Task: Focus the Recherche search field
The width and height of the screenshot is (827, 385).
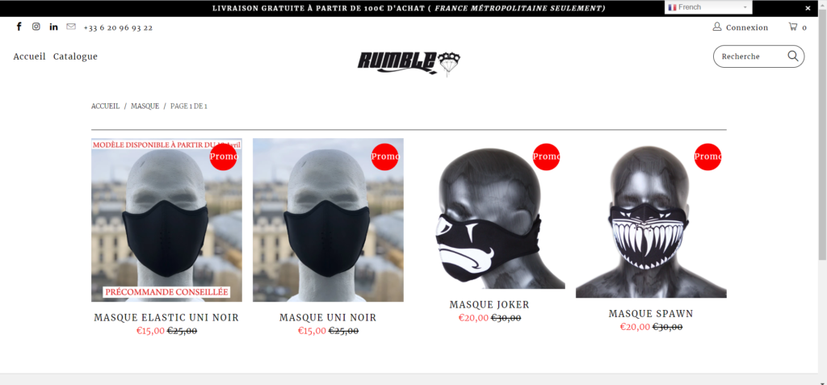Action: 752,56
